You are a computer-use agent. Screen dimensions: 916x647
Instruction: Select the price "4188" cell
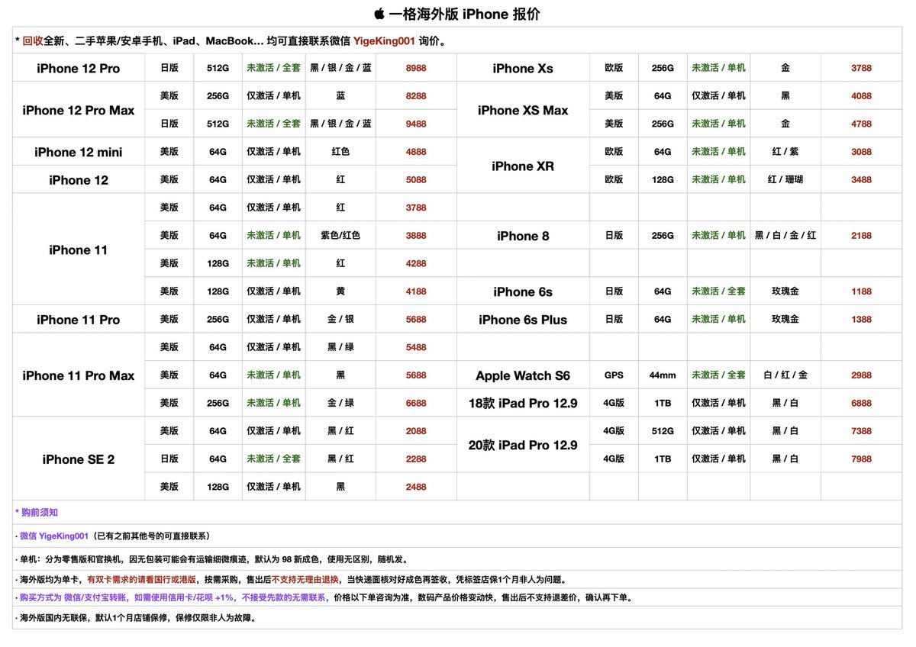tap(416, 291)
